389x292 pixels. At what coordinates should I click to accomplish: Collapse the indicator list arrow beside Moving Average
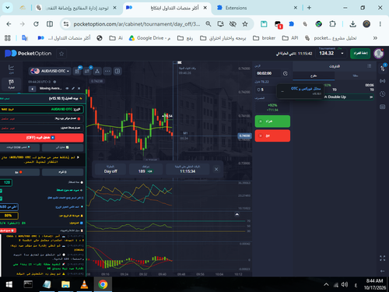click(32, 89)
